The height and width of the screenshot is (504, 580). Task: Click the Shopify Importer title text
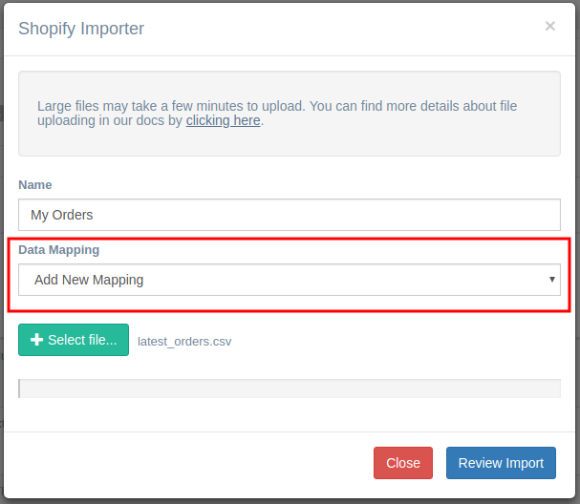click(81, 29)
